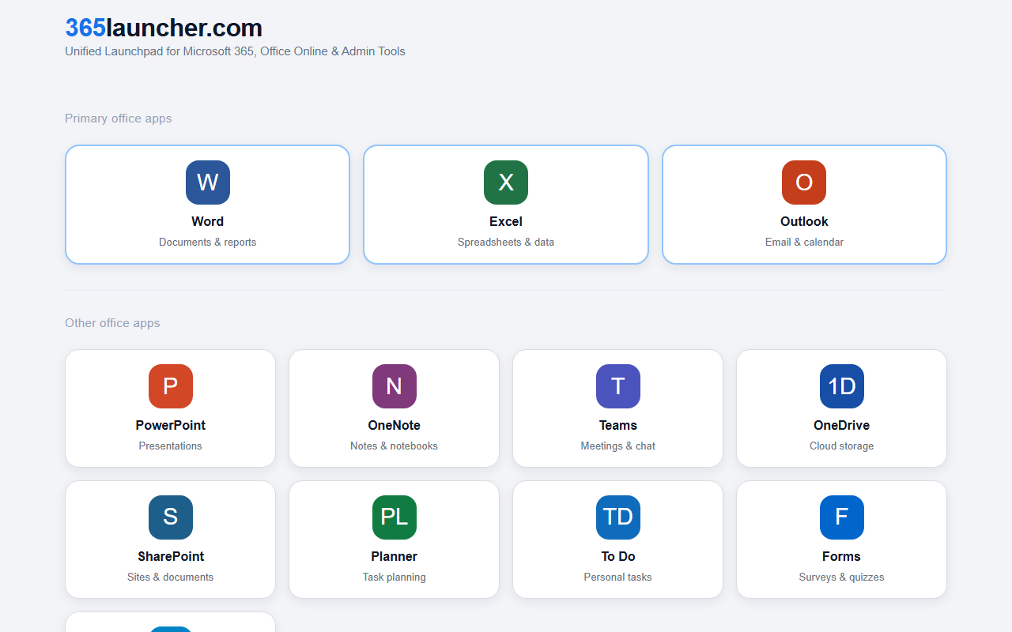Click the To Do 'TD' icon

[618, 517]
